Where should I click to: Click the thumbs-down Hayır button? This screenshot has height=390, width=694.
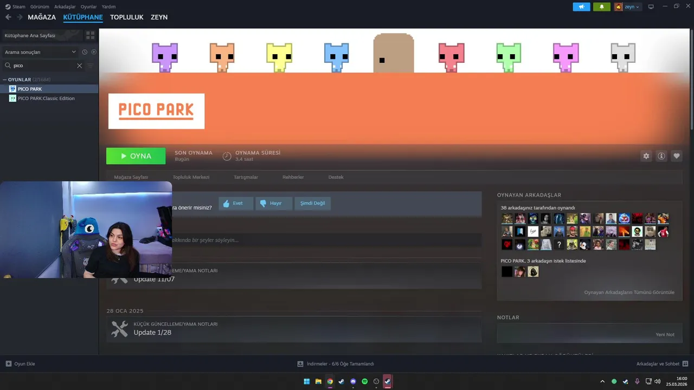pyautogui.click(x=274, y=204)
